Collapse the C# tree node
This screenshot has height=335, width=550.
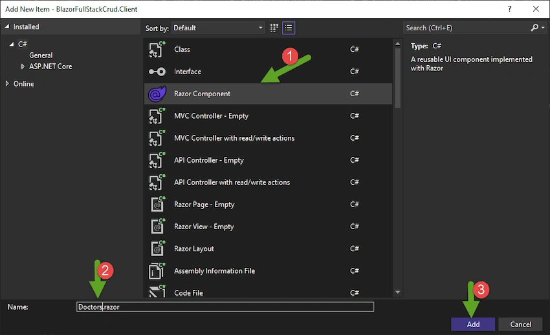12,44
